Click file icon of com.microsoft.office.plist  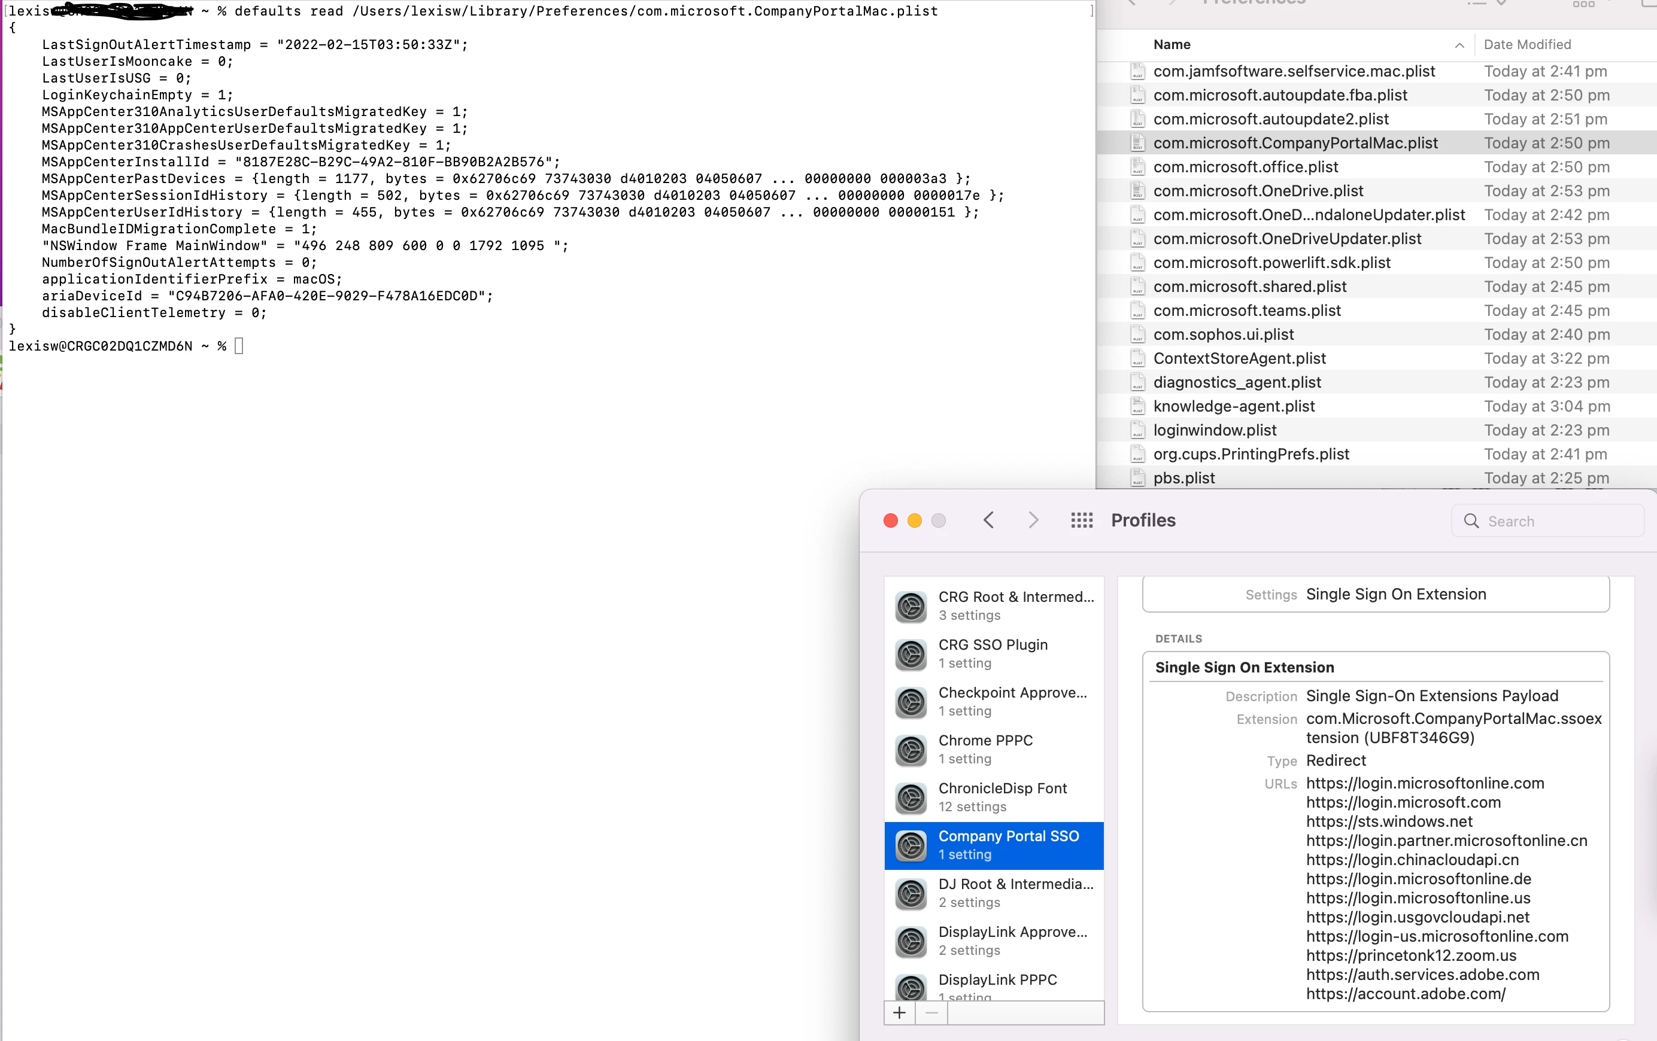tap(1137, 167)
